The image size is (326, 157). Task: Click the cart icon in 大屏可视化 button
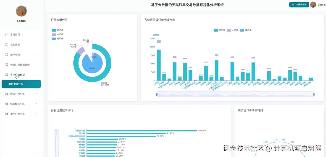click(x=293, y=5)
